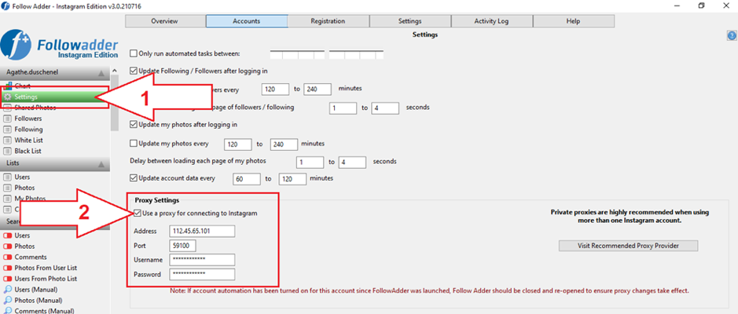Click the proxy Address field

pos(202,232)
